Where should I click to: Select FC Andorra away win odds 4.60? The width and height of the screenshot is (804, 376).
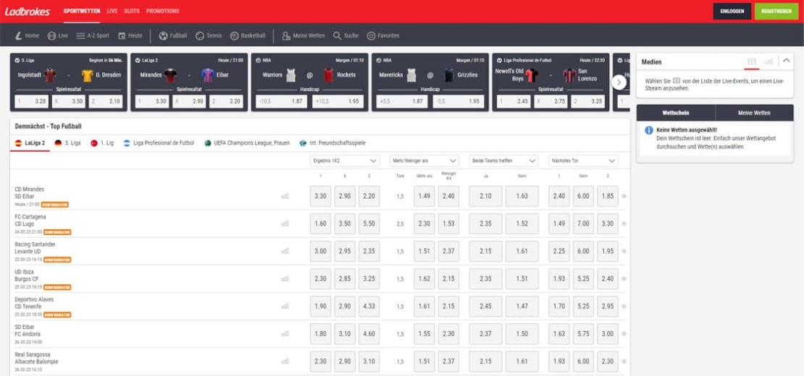click(369, 333)
